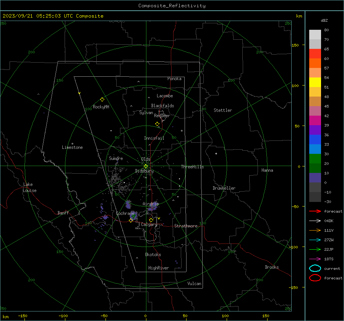Viewport: 344px width, 321px height.
Task: Click the HighRiver label
Action: [x=159, y=268]
